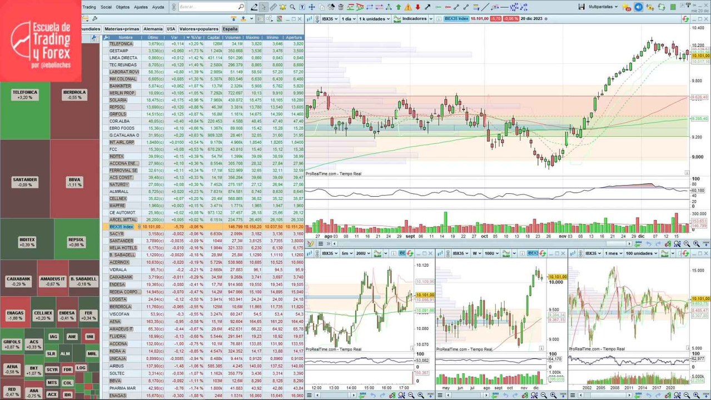Open the Multipantallas dropdown
Screen dimensions: 711x400
click(604, 7)
